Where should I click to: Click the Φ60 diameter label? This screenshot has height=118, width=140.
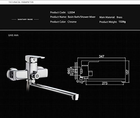point(69,71)
